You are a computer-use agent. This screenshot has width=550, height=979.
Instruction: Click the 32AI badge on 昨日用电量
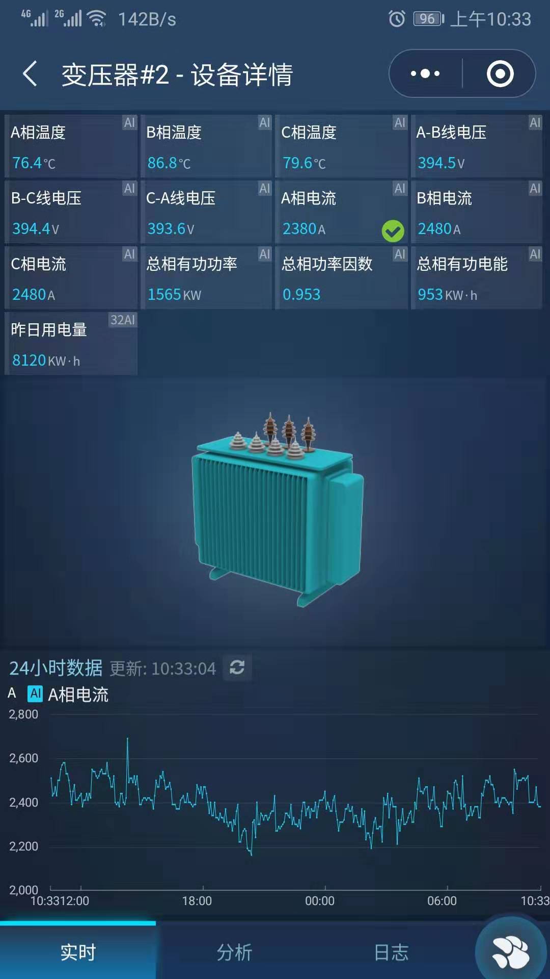(x=123, y=320)
